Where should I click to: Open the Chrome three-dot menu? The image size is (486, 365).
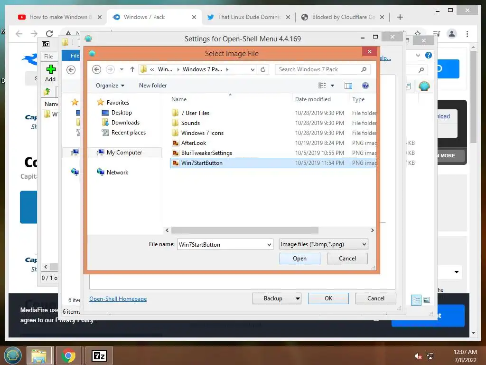click(x=467, y=34)
